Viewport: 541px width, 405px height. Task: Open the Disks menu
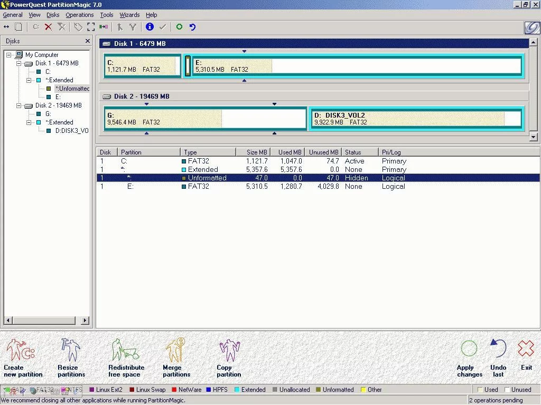point(53,15)
